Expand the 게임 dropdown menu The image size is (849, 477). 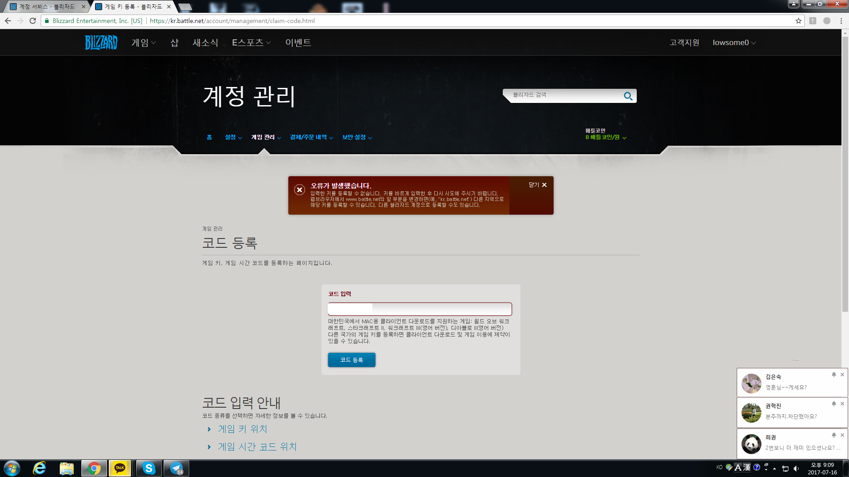click(x=144, y=42)
